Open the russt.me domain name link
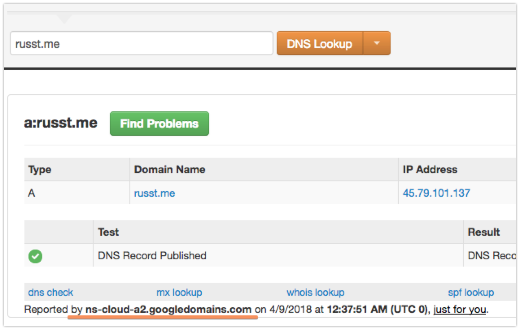The height and width of the screenshot is (330, 520). coord(155,193)
